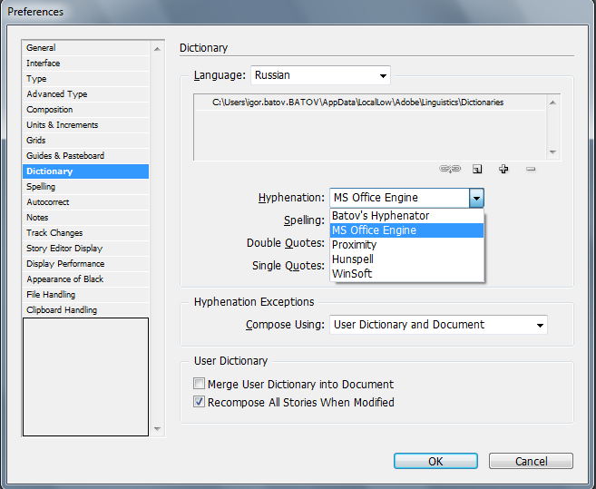Go to Appearance of Black

(85, 279)
